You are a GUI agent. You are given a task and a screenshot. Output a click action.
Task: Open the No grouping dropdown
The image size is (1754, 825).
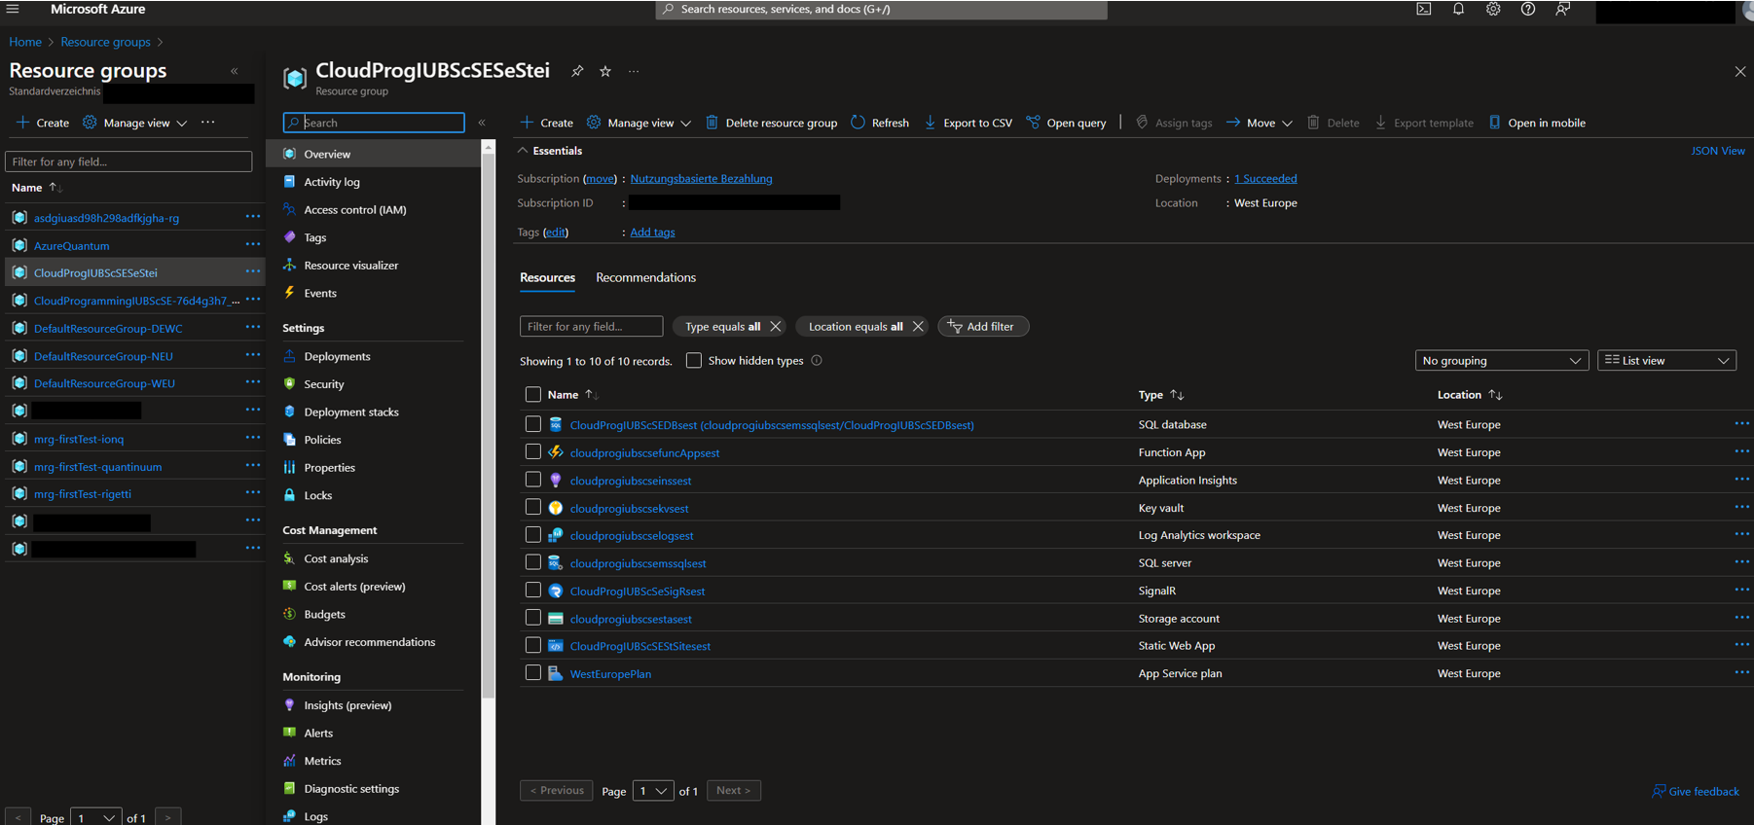pyautogui.click(x=1501, y=360)
